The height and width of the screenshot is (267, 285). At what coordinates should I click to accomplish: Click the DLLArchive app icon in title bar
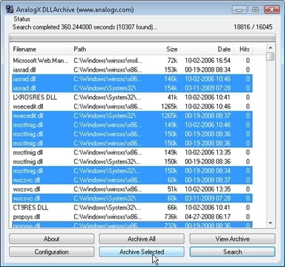point(9,9)
